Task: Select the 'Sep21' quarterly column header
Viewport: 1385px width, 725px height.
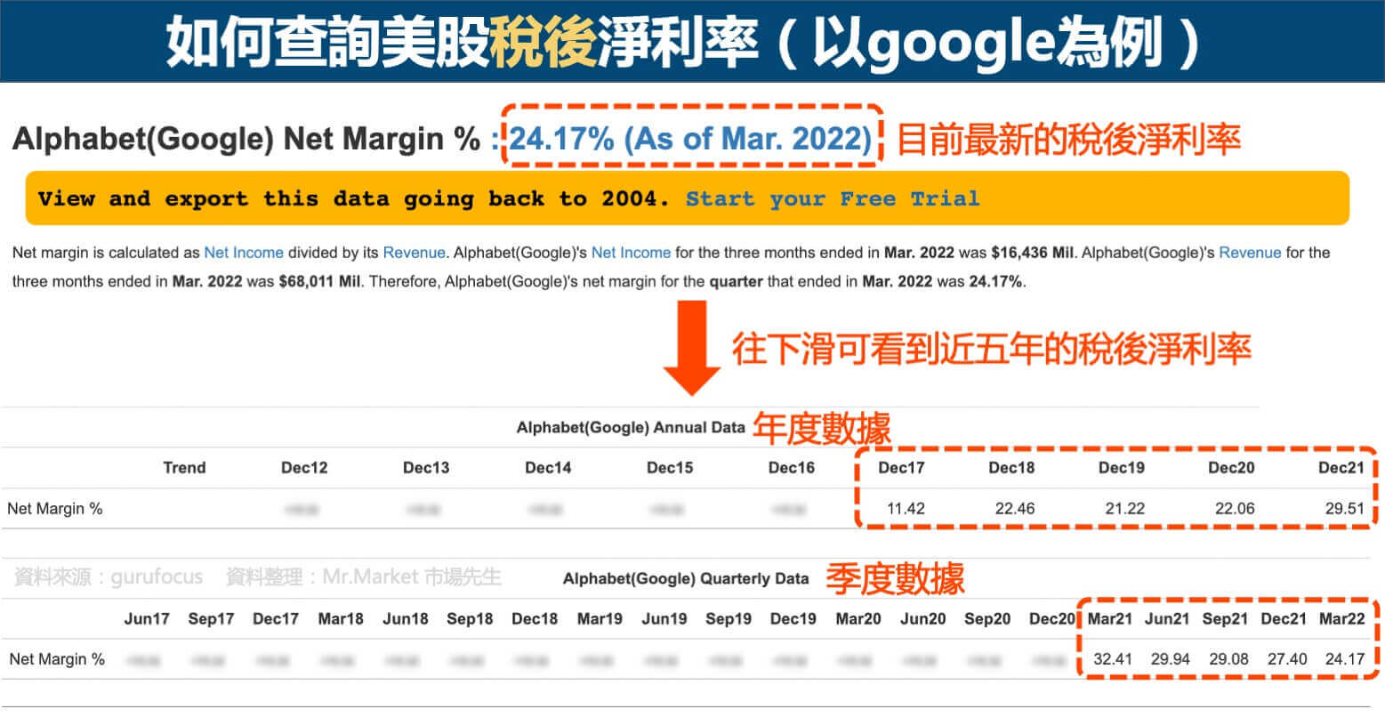Action: click(x=1225, y=619)
